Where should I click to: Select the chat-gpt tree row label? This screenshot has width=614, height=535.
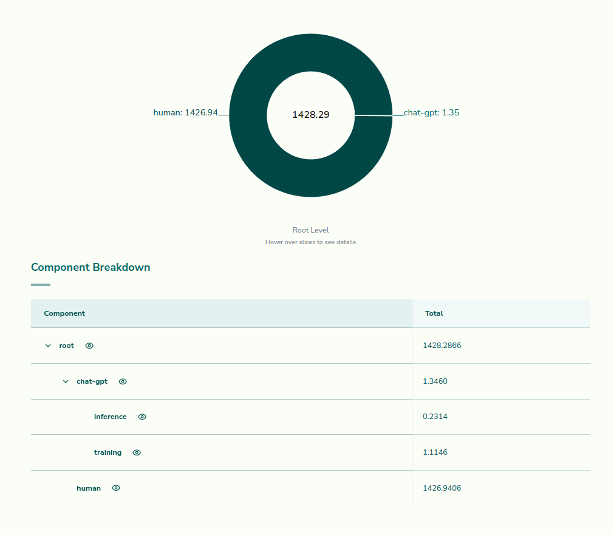92,381
